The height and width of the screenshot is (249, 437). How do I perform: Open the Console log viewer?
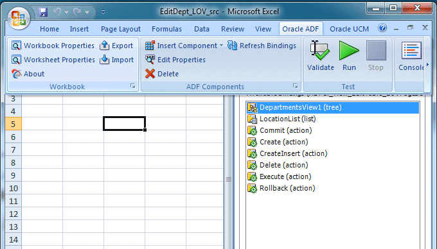coord(411,56)
